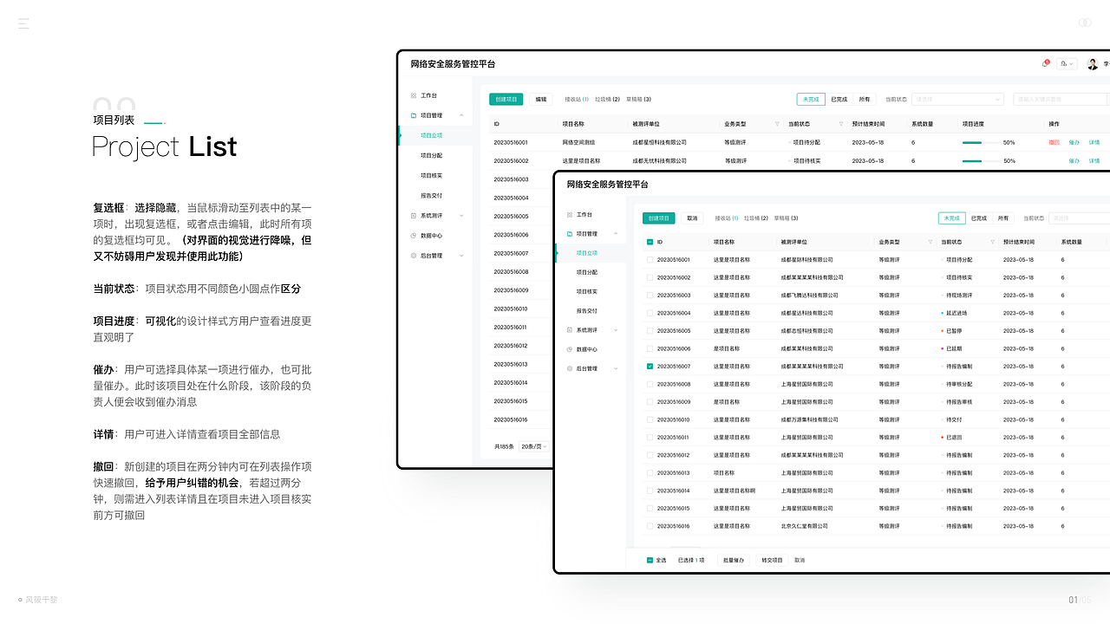1110x624 pixels.
Task: Click 项目管理 folder icon in back window
Action: tap(414, 115)
